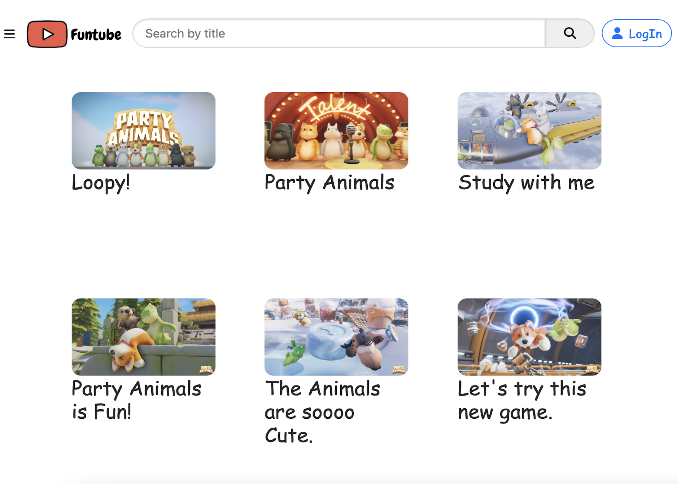Image resolution: width=677 pixels, height=484 pixels.
Task: Click the Funtube wordmark text
Action: 96,35
